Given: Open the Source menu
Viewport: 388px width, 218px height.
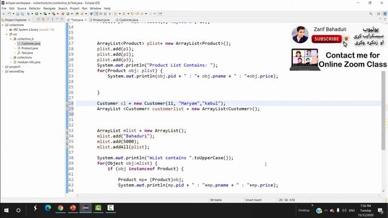Looking at the screenshot, I should coord(22,8).
